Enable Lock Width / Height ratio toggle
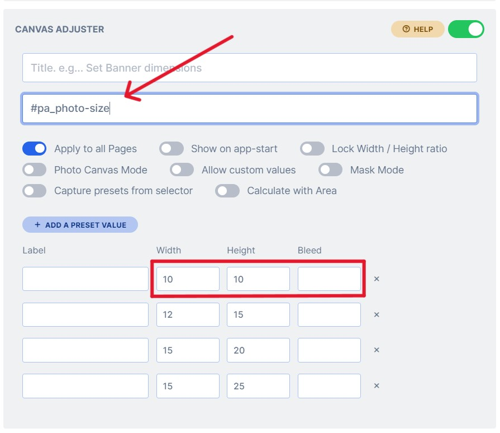The height and width of the screenshot is (433, 500). coord(312,149)
